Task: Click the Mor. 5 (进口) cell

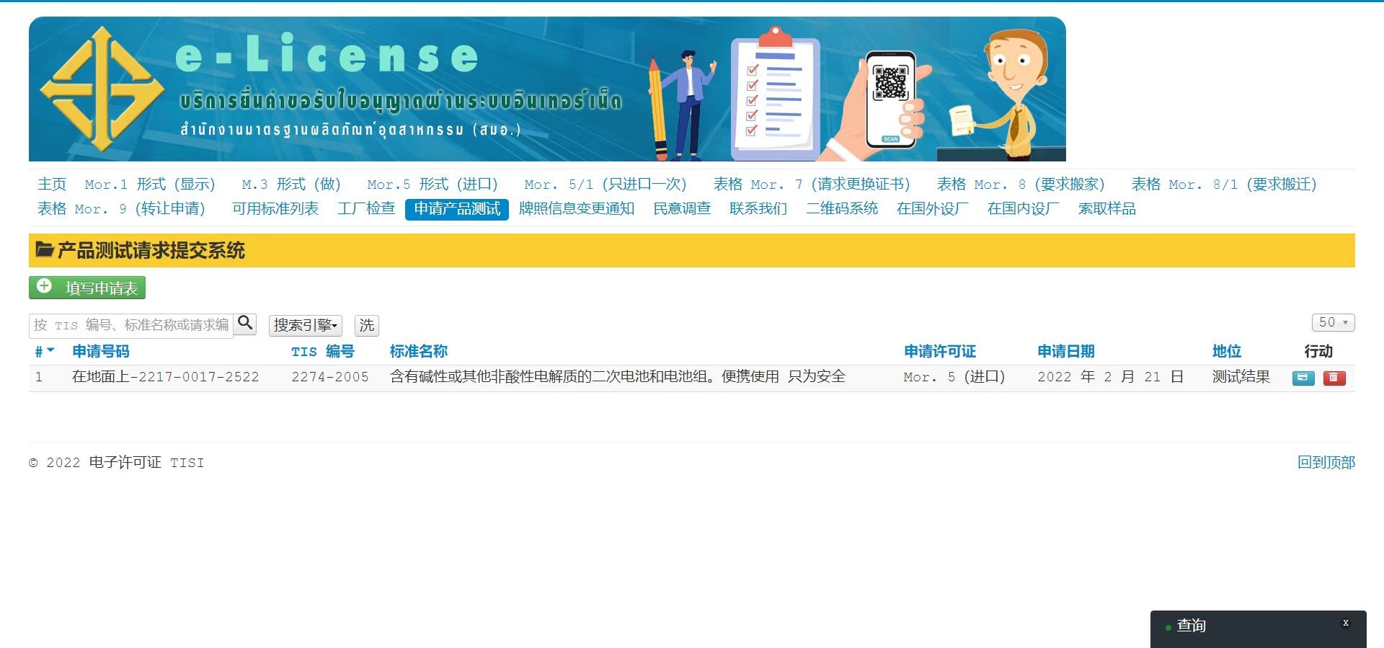Action: [954, 377]
